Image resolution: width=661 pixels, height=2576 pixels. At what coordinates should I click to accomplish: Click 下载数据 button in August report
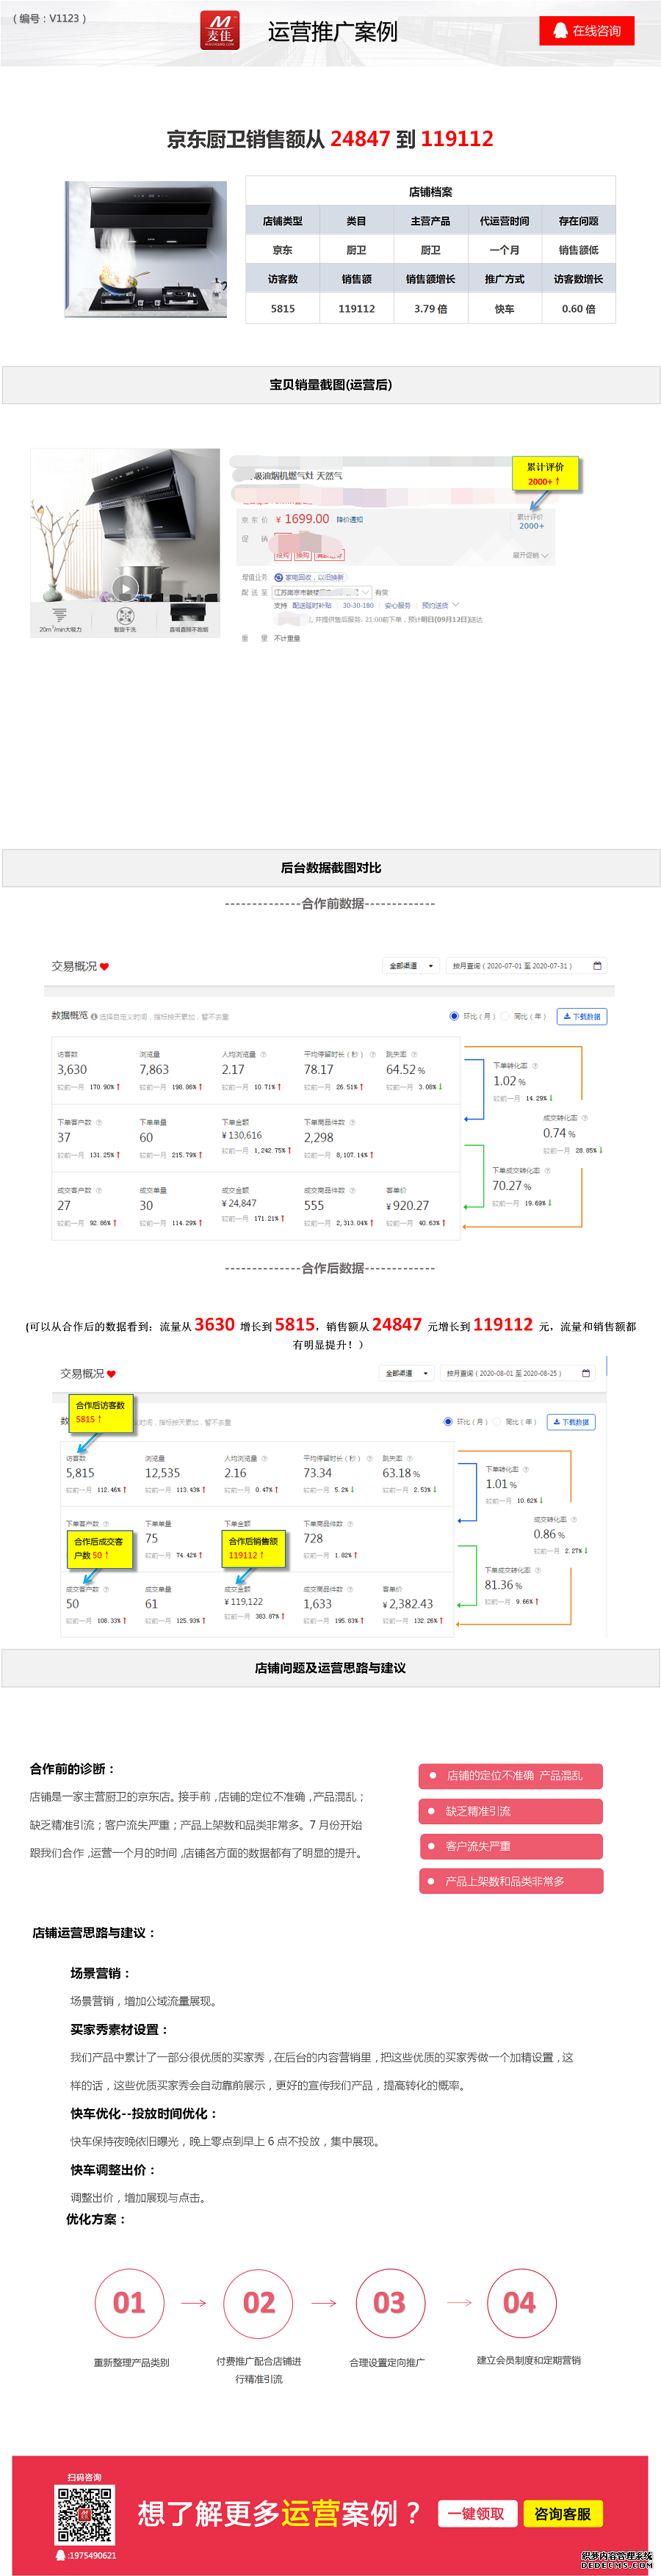tap(571, 1422)
